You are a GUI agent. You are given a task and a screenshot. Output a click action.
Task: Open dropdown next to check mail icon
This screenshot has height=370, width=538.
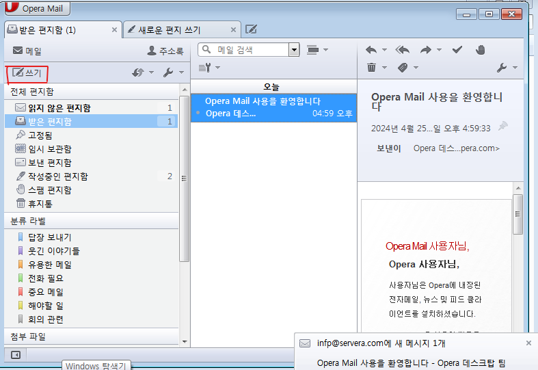(x=151, y=72)
